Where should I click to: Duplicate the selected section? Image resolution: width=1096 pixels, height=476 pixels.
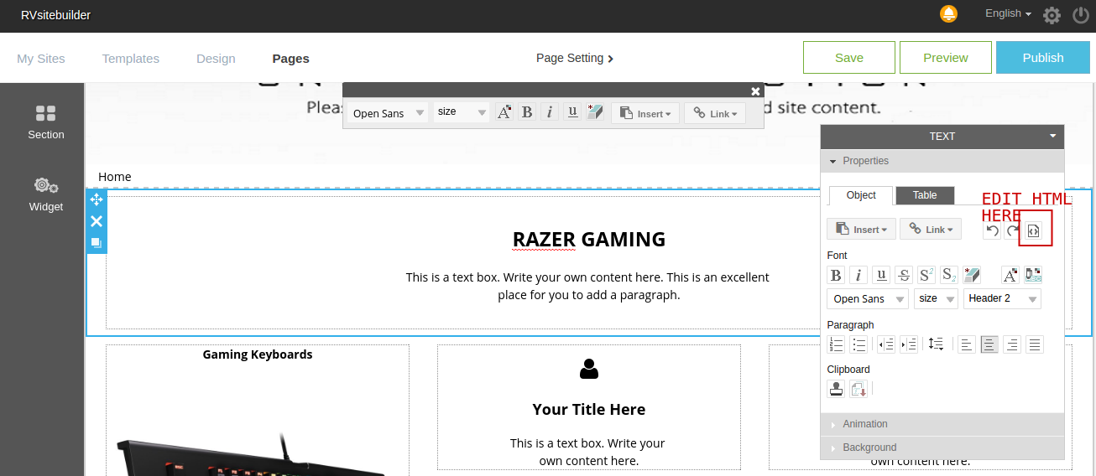point(97,243)
